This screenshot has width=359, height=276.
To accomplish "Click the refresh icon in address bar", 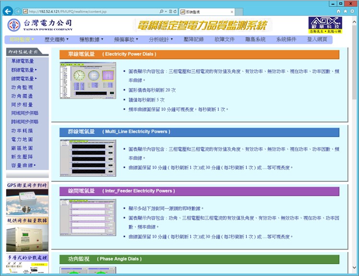I will pos(175,12).
